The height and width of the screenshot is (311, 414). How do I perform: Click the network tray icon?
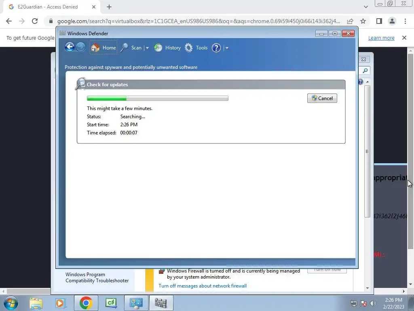tap(354, 303)
